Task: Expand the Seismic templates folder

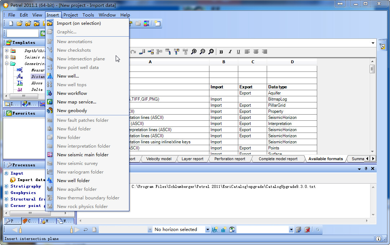Action: [x=7, y=57]
